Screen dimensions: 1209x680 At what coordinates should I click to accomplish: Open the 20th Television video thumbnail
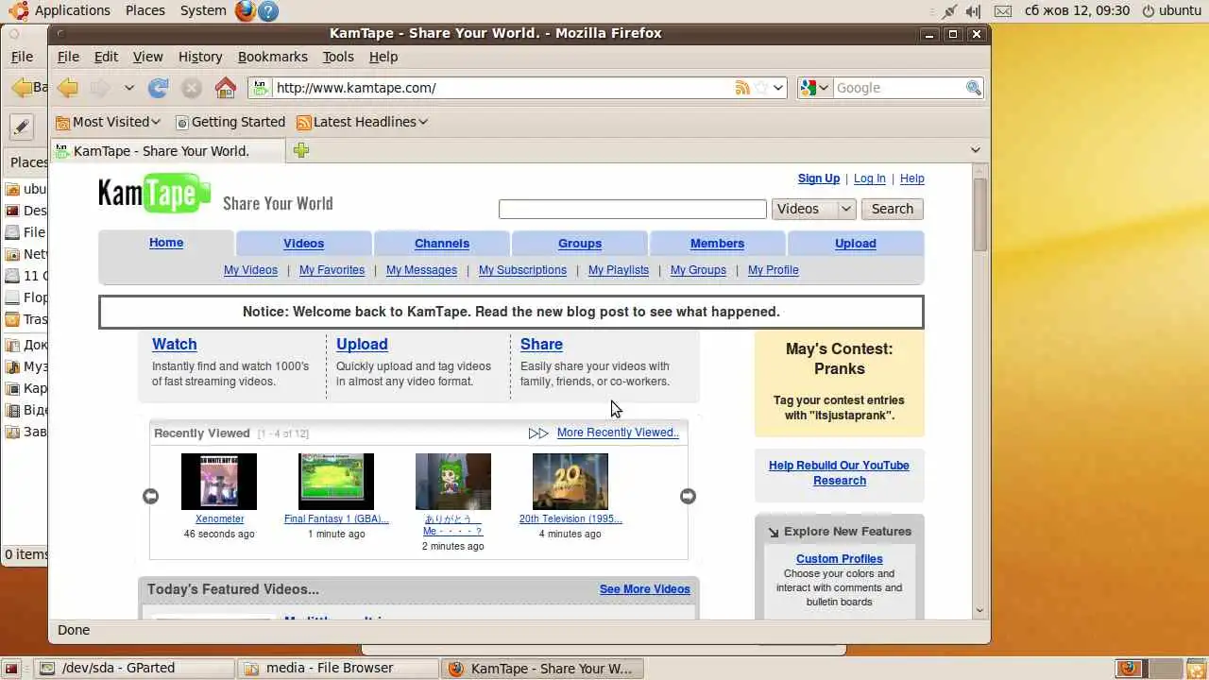[x=570, y=482]
